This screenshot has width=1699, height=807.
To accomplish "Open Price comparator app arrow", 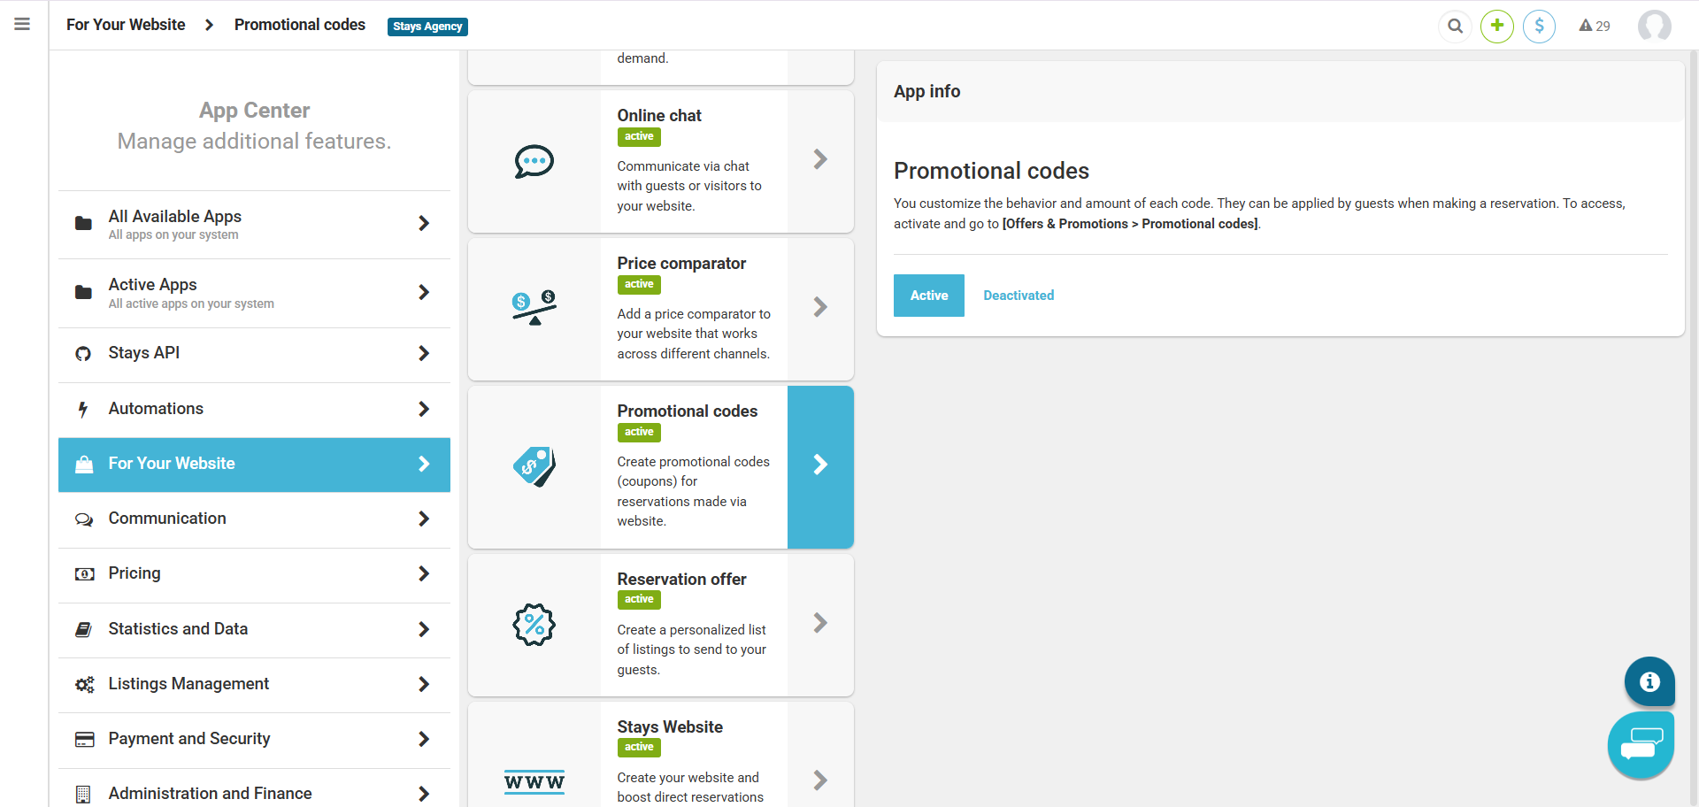I will 820,308.
